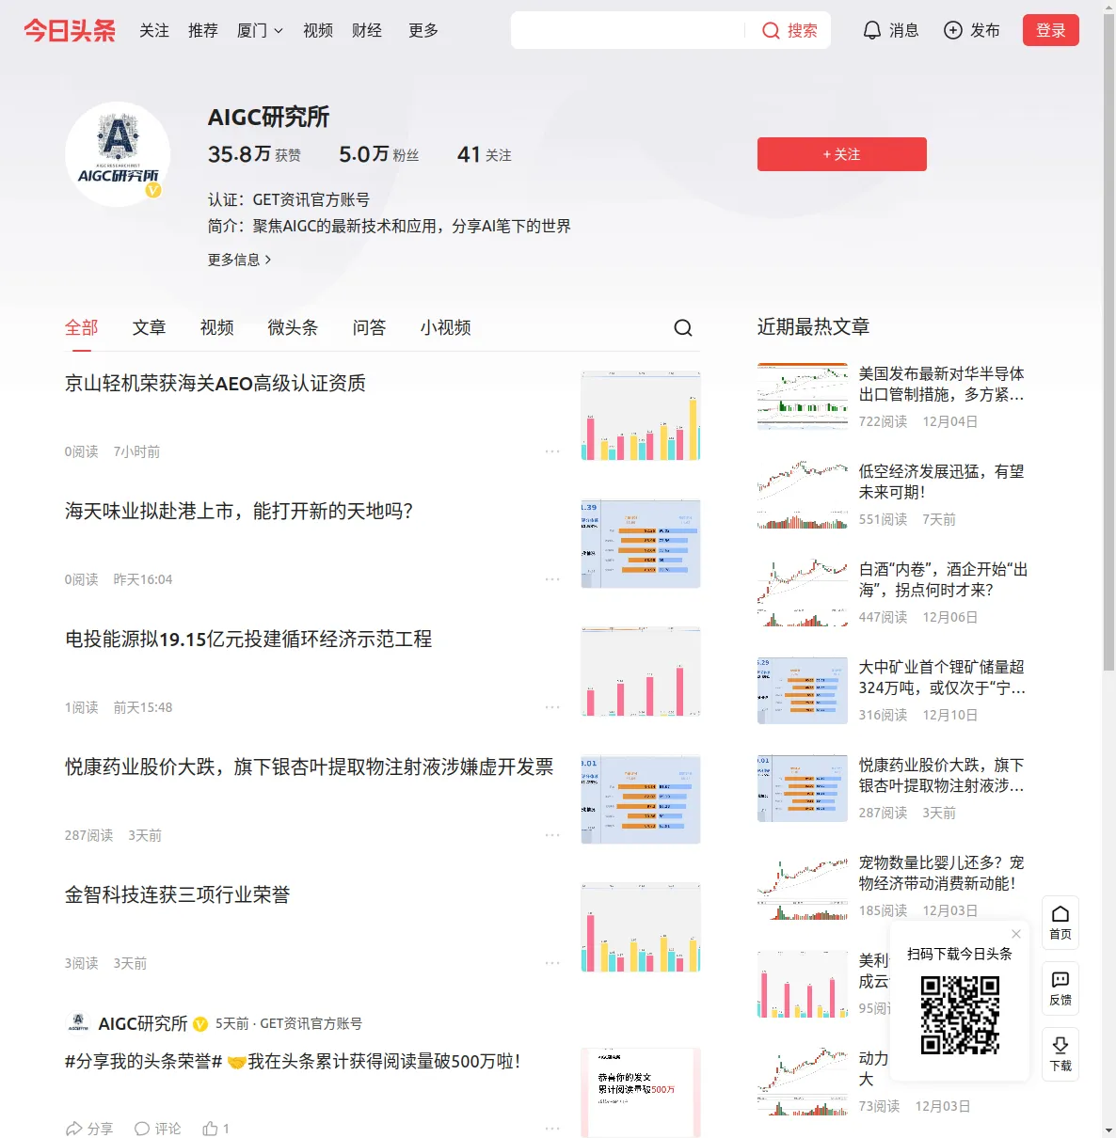Open 财经 in top navigation
Screen dimensions: 1116x1138
[367, 31]
